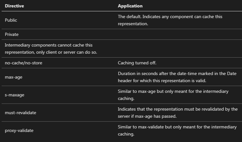Select the no-cache/no-store directive cell
Image resolution: width=242 pixels, height=142 pixels.
[x=24, y=63]
